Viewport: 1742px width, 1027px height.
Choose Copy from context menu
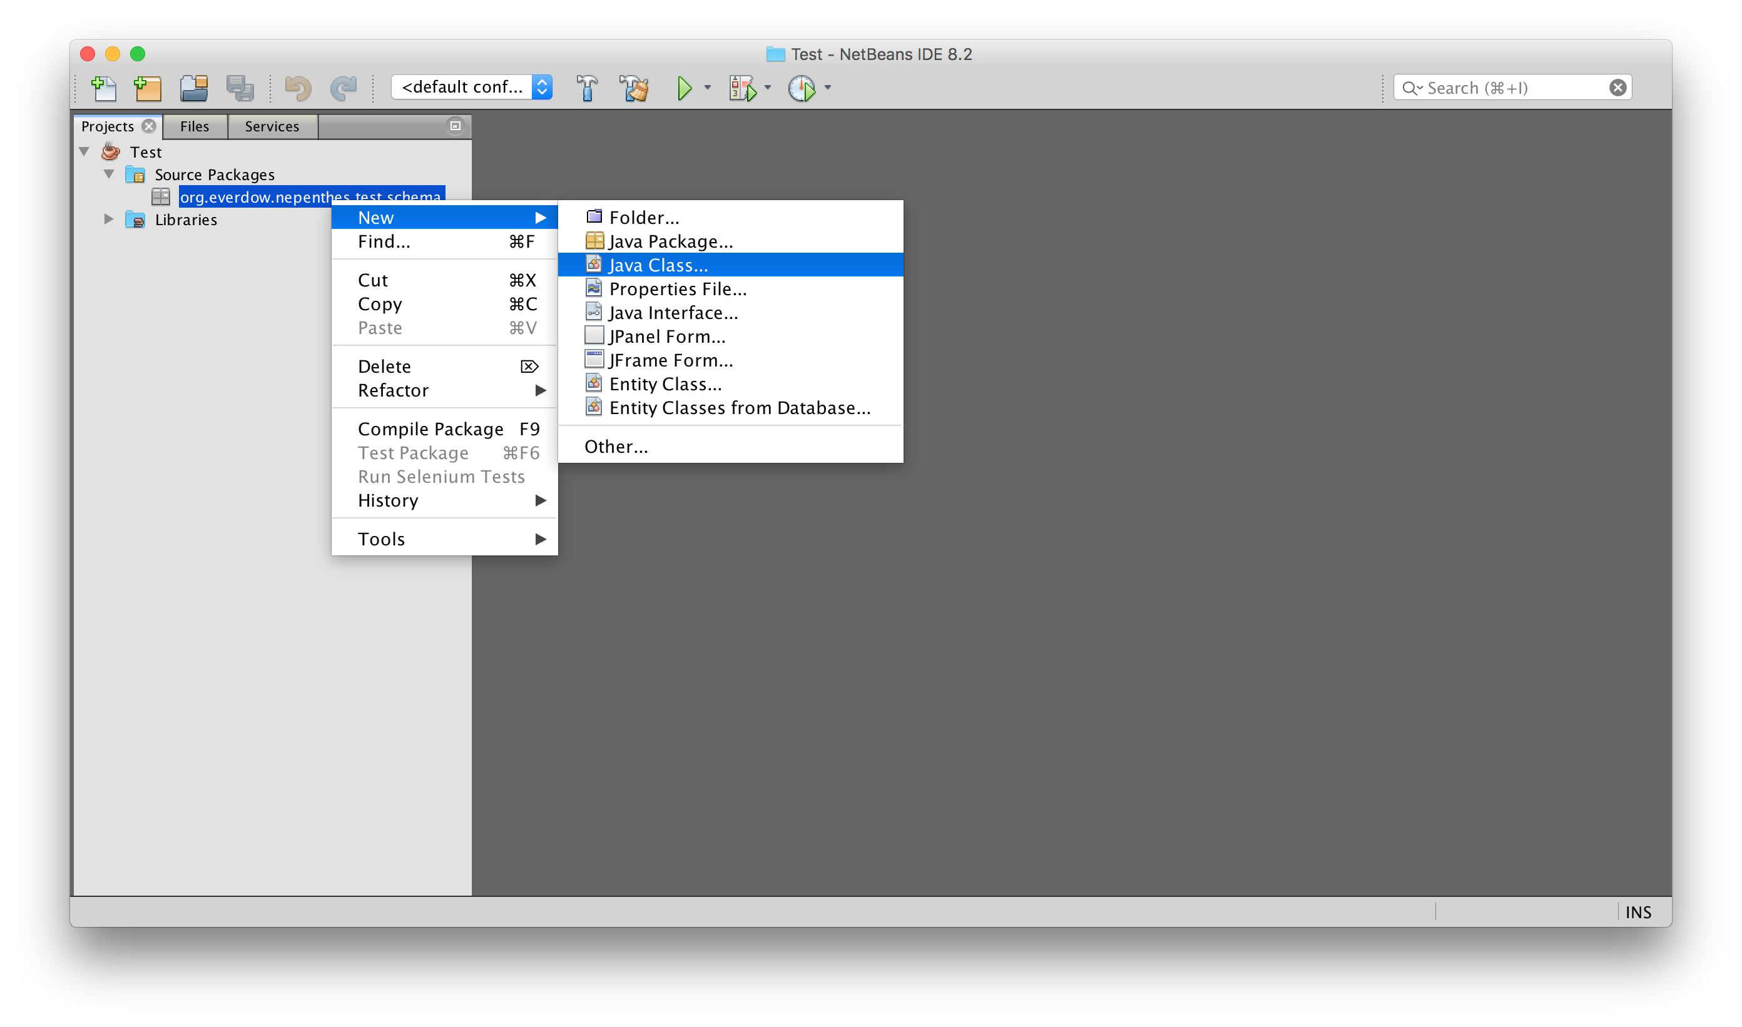[x=444, y=304]
